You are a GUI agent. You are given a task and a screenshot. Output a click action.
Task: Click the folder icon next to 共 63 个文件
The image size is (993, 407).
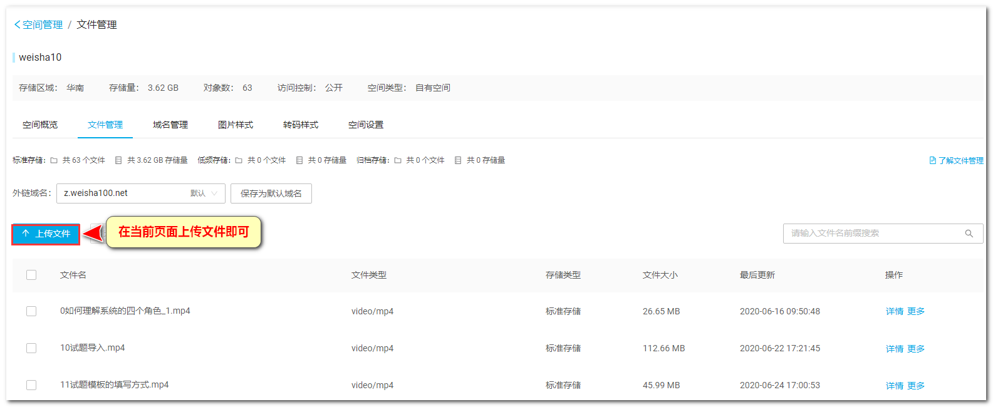[x=54, y=160]
